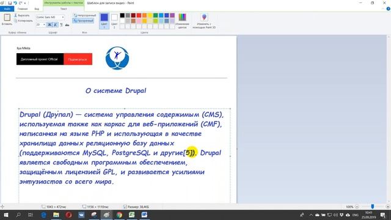The image size is (391, 220).
Task: Redo action in quick access toolbar
Action: pyautogui.click(x=21, y=3)
